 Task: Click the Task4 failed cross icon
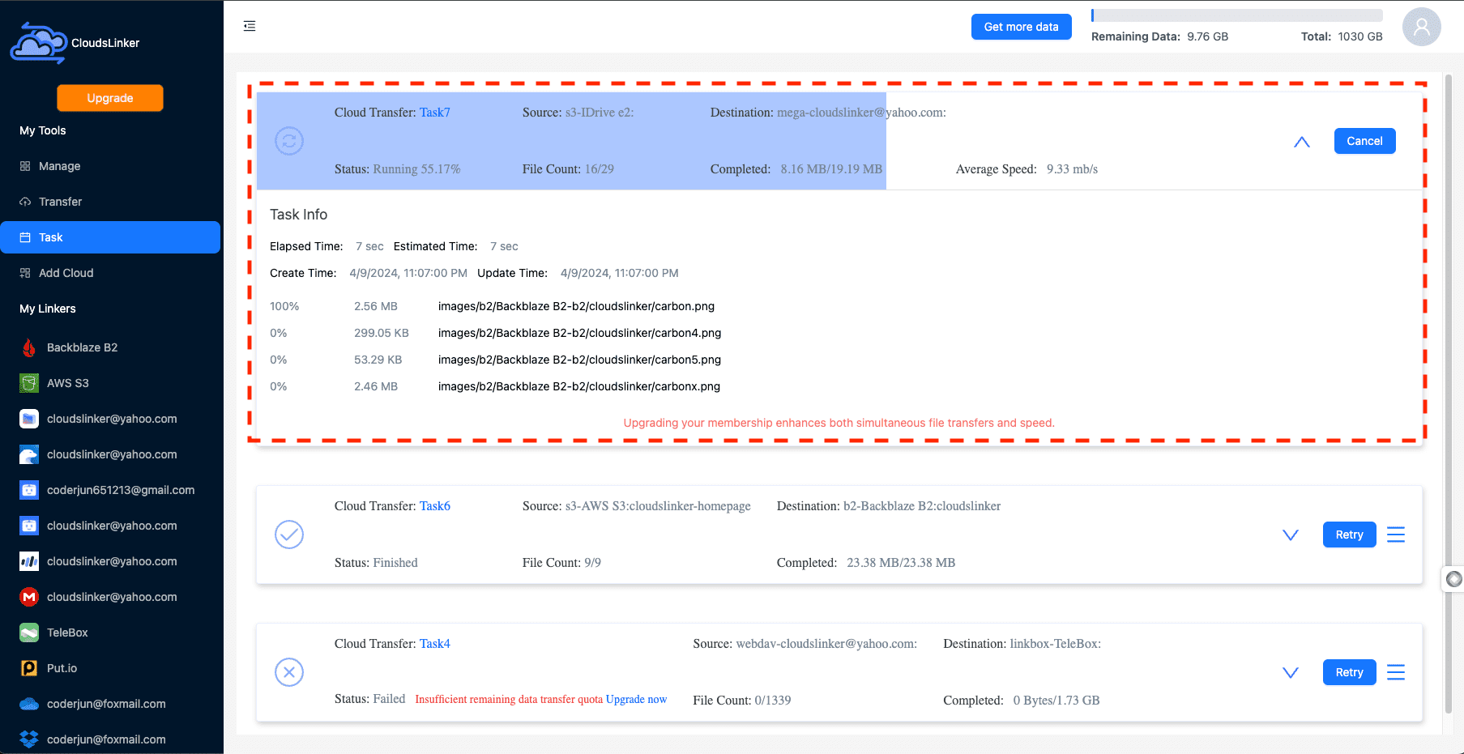[x=289, y=672]
